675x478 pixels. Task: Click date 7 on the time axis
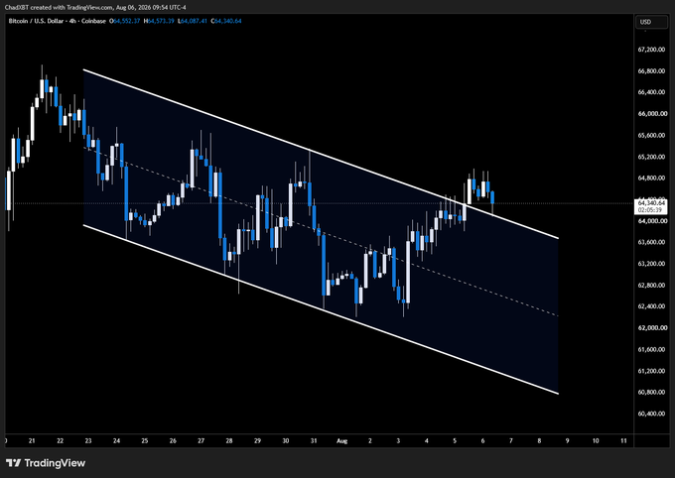coord(511,441)
